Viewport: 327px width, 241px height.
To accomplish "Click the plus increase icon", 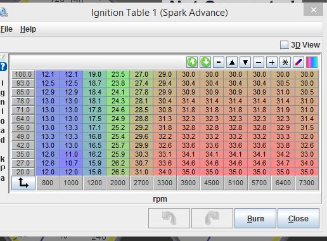I will [272, 62].
